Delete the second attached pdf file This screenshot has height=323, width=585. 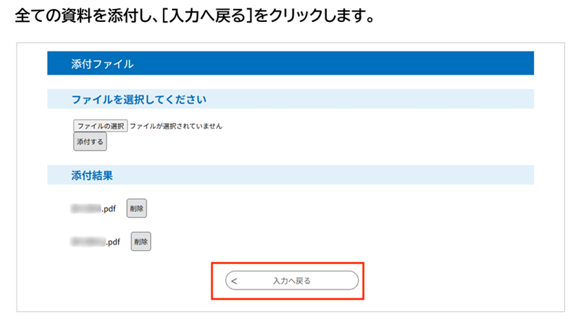point(140,241)
